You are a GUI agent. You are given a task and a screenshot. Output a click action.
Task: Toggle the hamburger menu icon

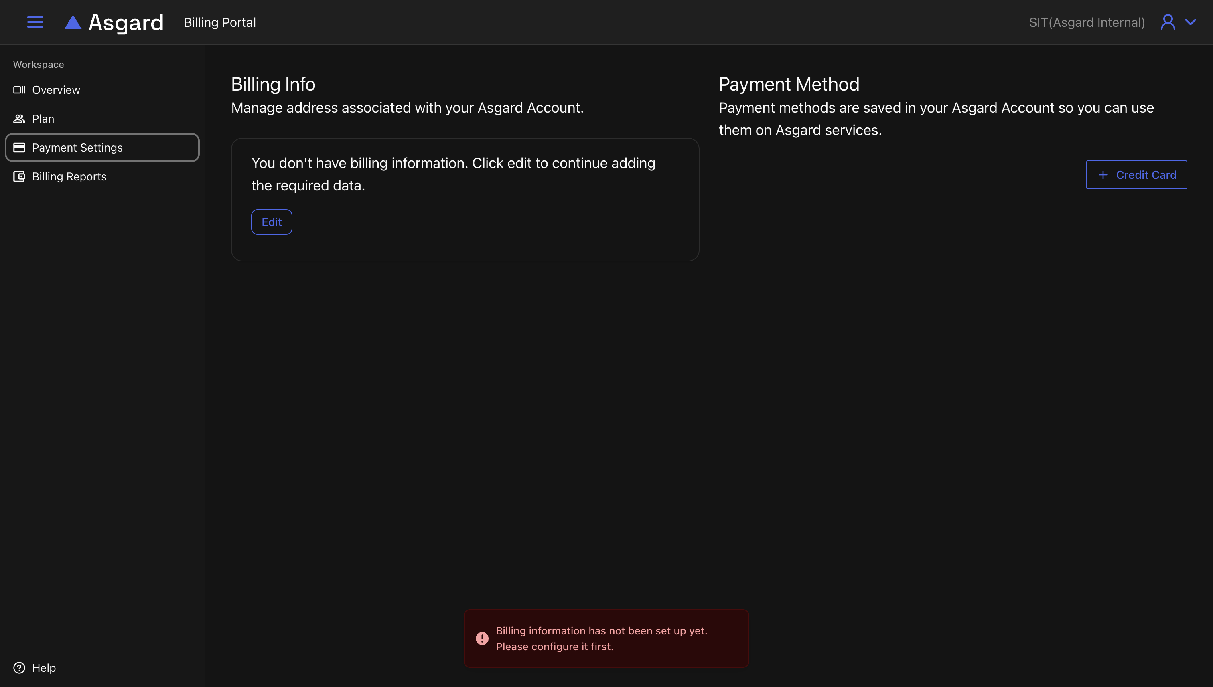pyautogui.click(x=35, y=22)
